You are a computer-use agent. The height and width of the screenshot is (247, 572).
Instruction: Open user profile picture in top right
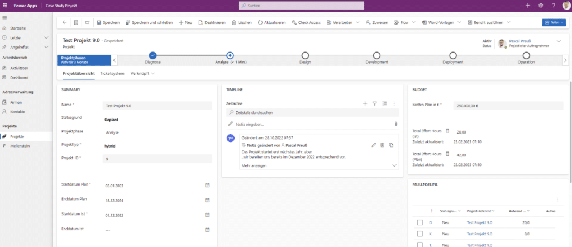point(566,6)
